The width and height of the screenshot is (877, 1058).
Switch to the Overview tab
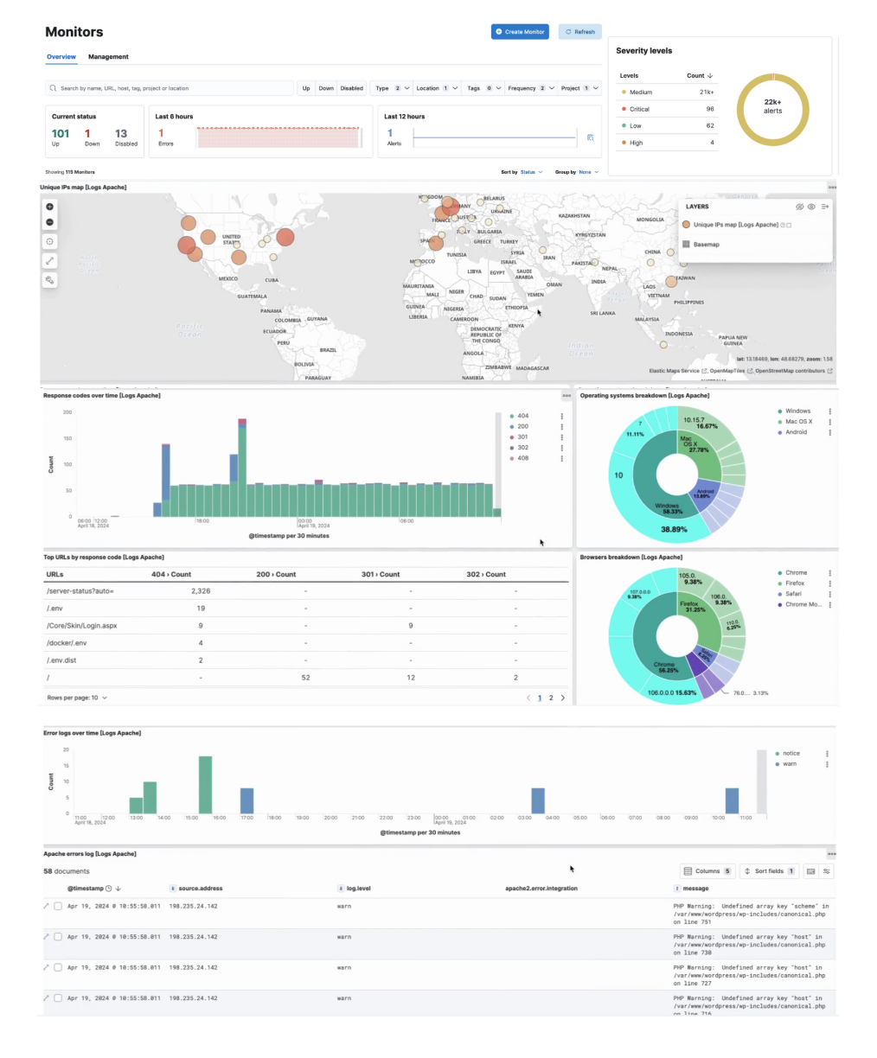click(61, 57)
